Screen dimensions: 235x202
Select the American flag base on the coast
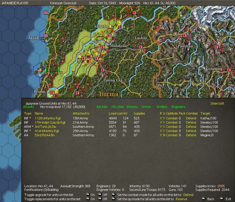click(40, 70)
